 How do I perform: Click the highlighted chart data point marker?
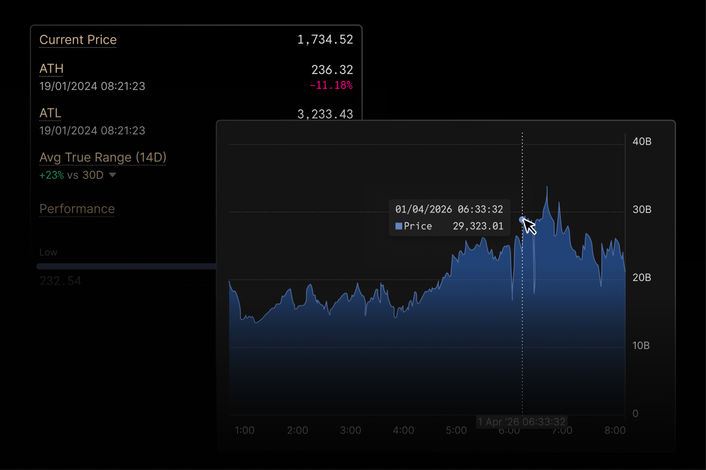[522, 220]
